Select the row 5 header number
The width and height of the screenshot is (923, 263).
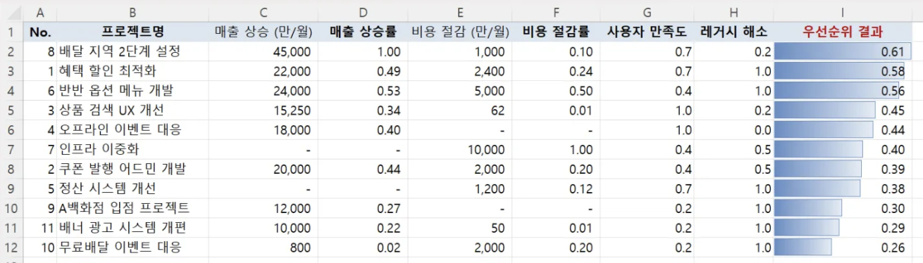tap(11, 110)
